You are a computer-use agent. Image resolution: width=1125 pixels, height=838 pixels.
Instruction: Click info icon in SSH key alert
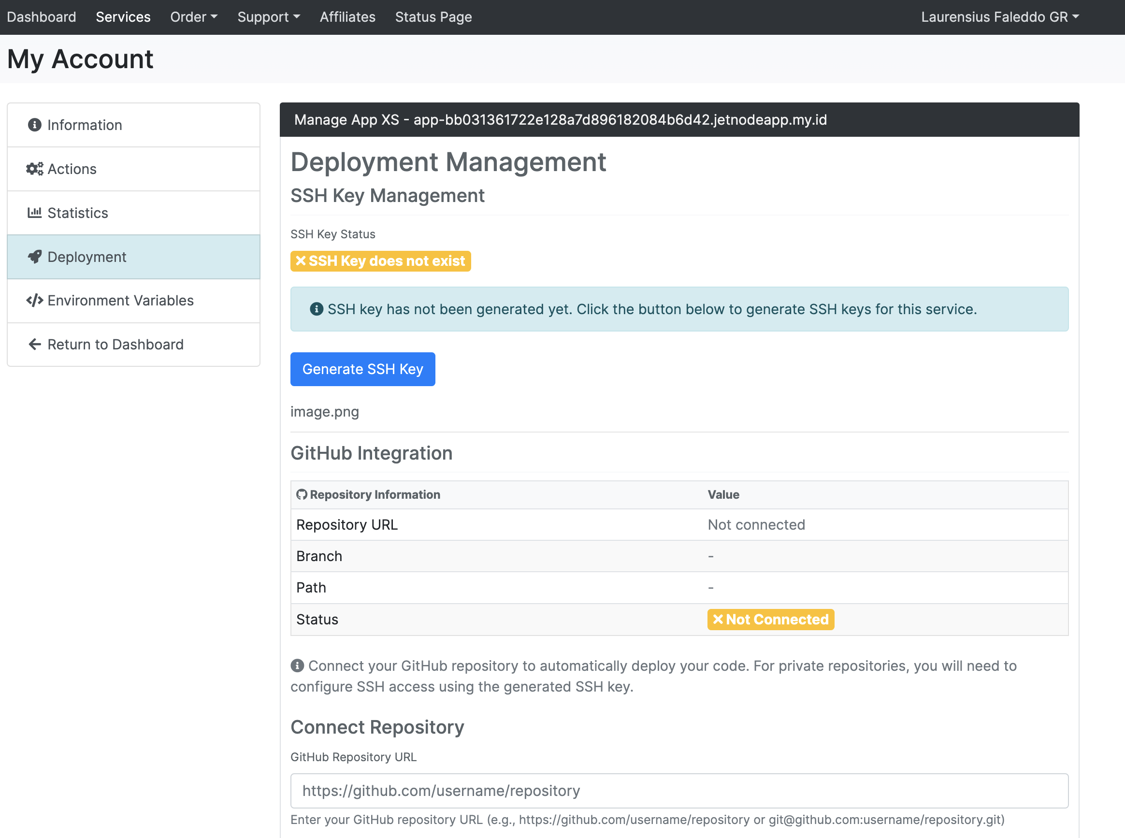[x=317, y=309]
